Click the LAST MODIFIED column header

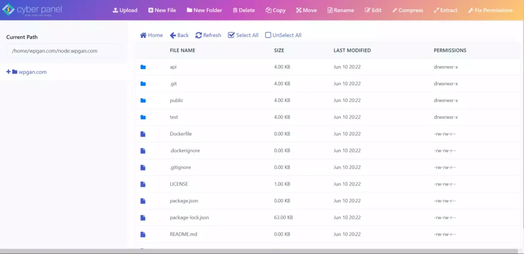tap(352, 51)
